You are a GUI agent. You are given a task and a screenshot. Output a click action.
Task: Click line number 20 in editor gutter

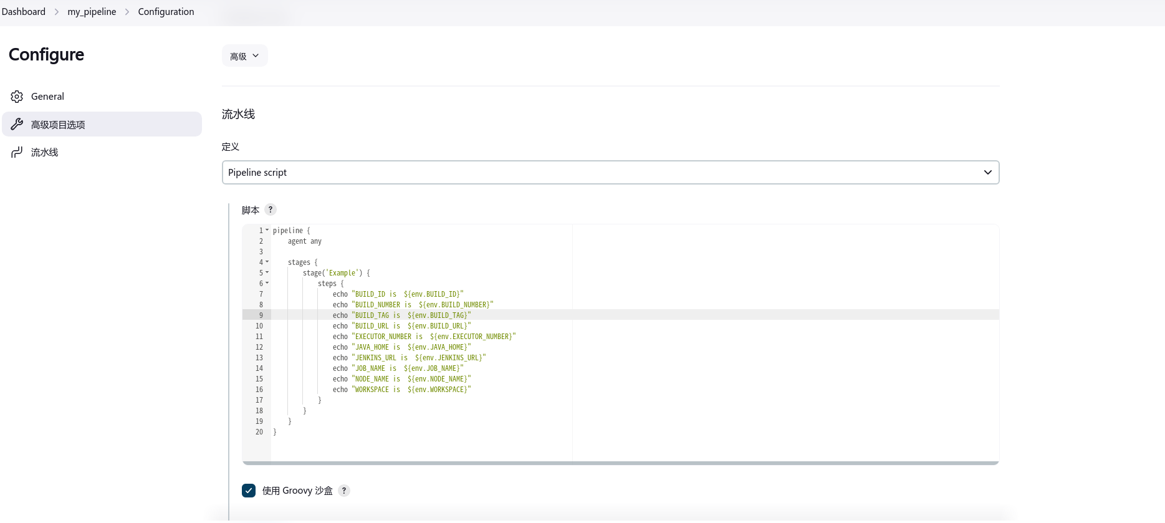point(259,432)
